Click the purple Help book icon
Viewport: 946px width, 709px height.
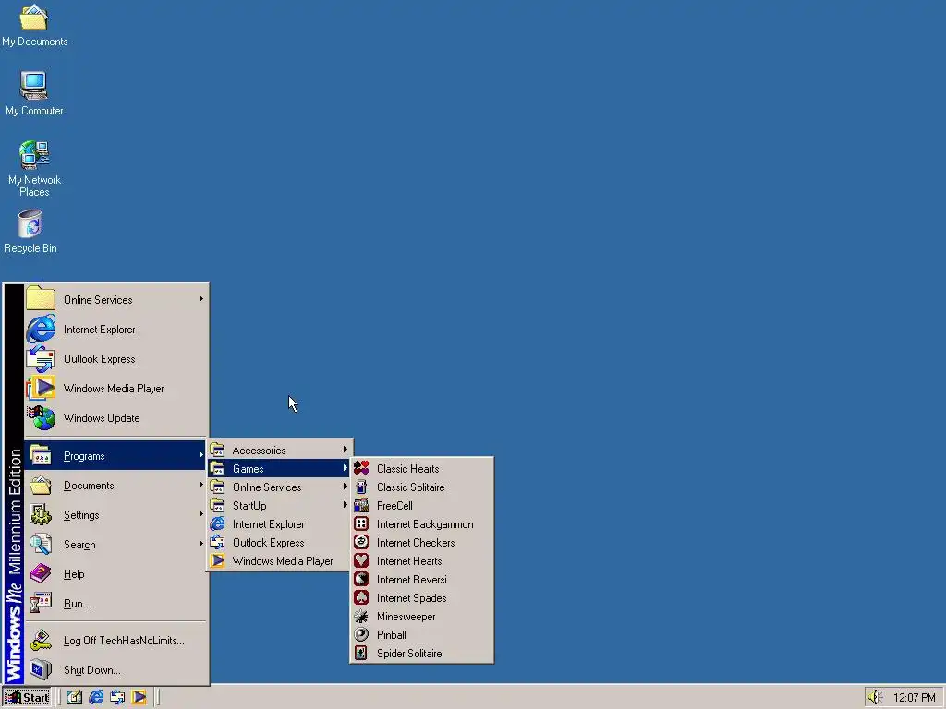41,573
